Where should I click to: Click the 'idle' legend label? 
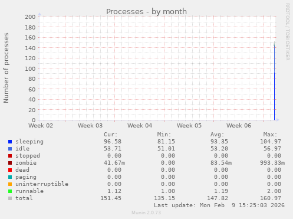(22, 149)
